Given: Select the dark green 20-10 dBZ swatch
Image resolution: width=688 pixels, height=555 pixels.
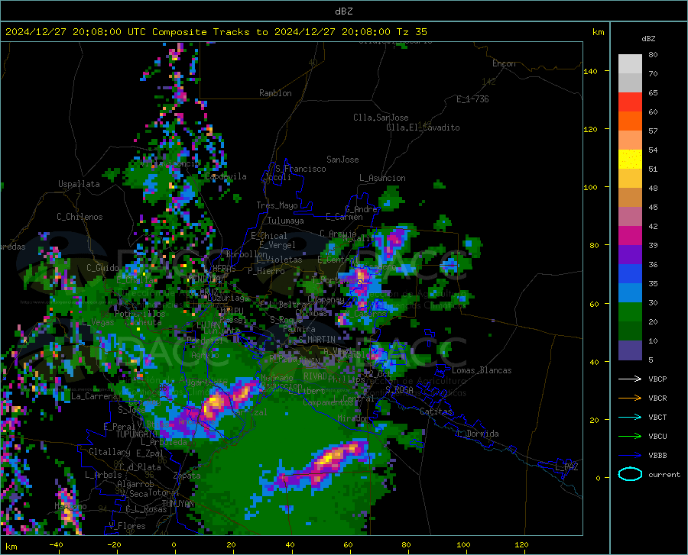Looking at the screenshot, I should (630, 331).
